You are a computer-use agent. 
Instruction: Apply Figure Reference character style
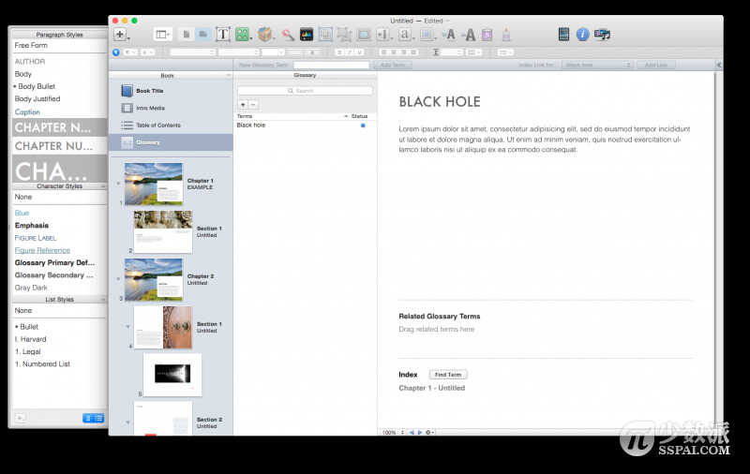click(x=42, y=250)
